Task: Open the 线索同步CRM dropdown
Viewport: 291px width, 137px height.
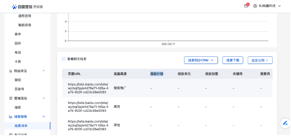Action: pyautogui.click(x=201, y=60)
